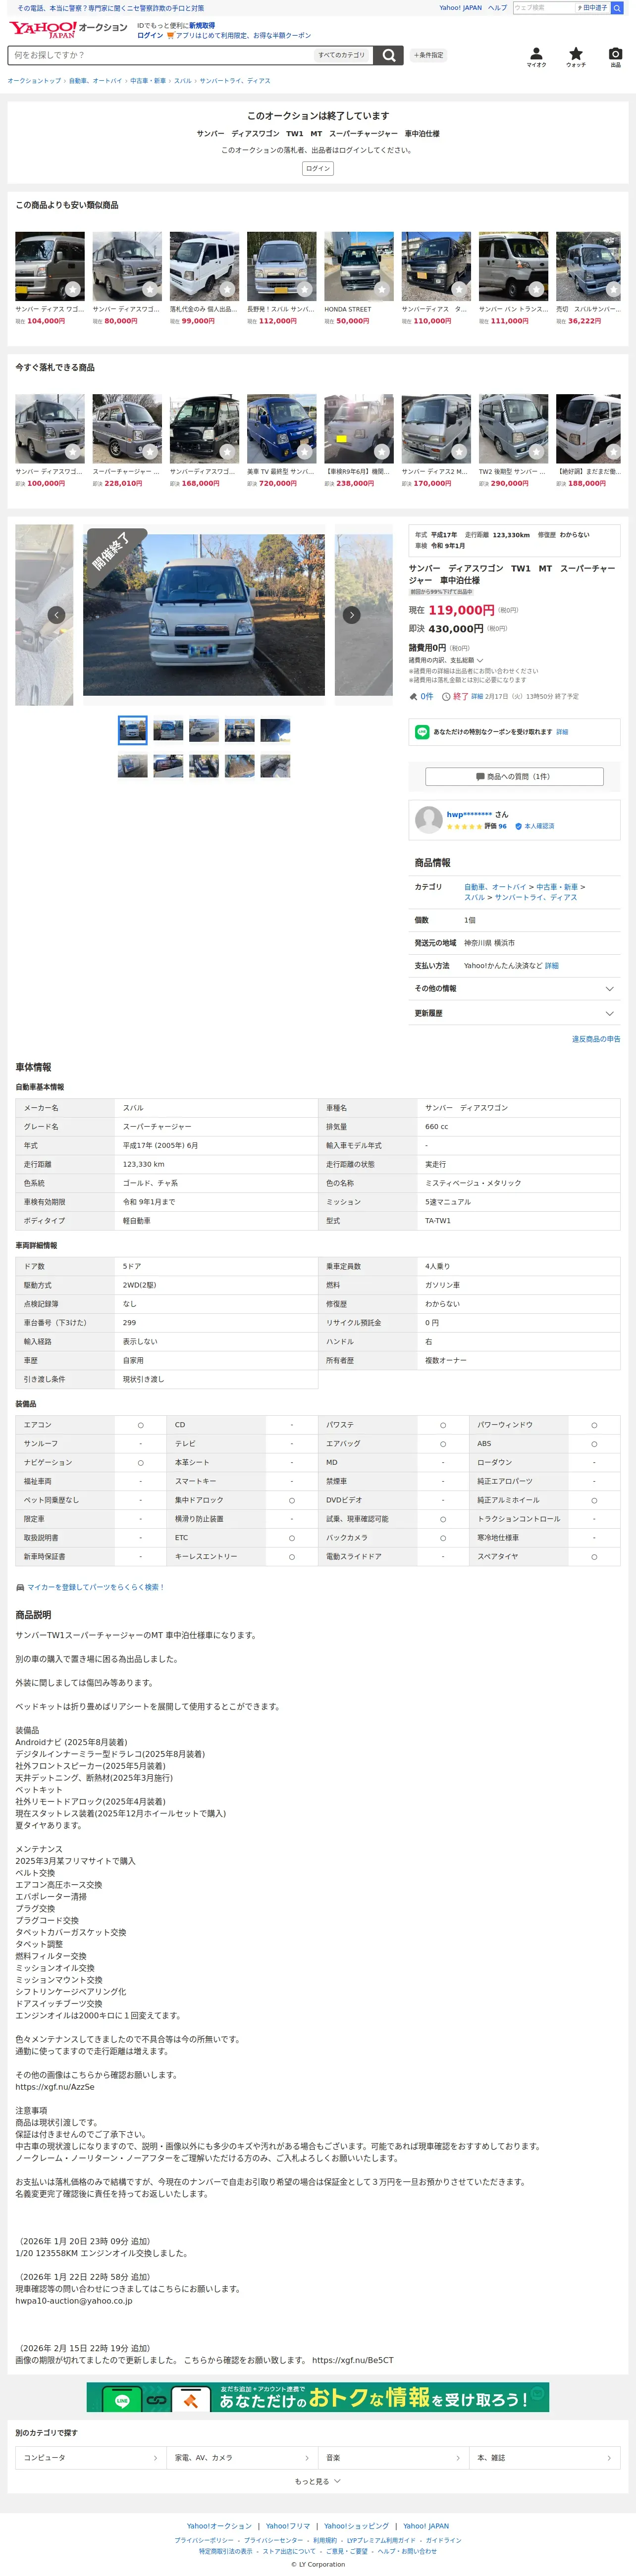Click the ウェブ検索 input at top right
Viewport: 636px width, 2576px height.
pyautogui.click(x=544, y=8)
